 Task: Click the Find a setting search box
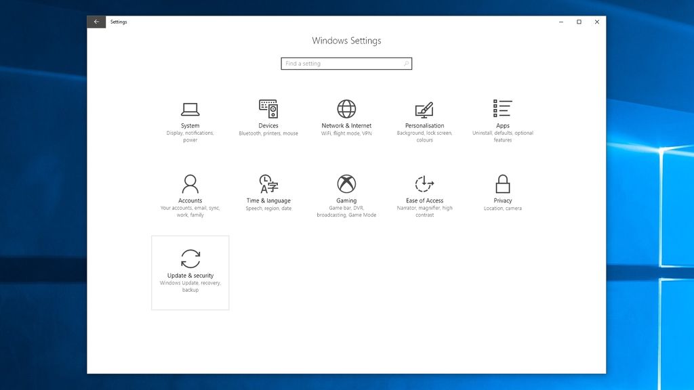click(x=339, y=63)
